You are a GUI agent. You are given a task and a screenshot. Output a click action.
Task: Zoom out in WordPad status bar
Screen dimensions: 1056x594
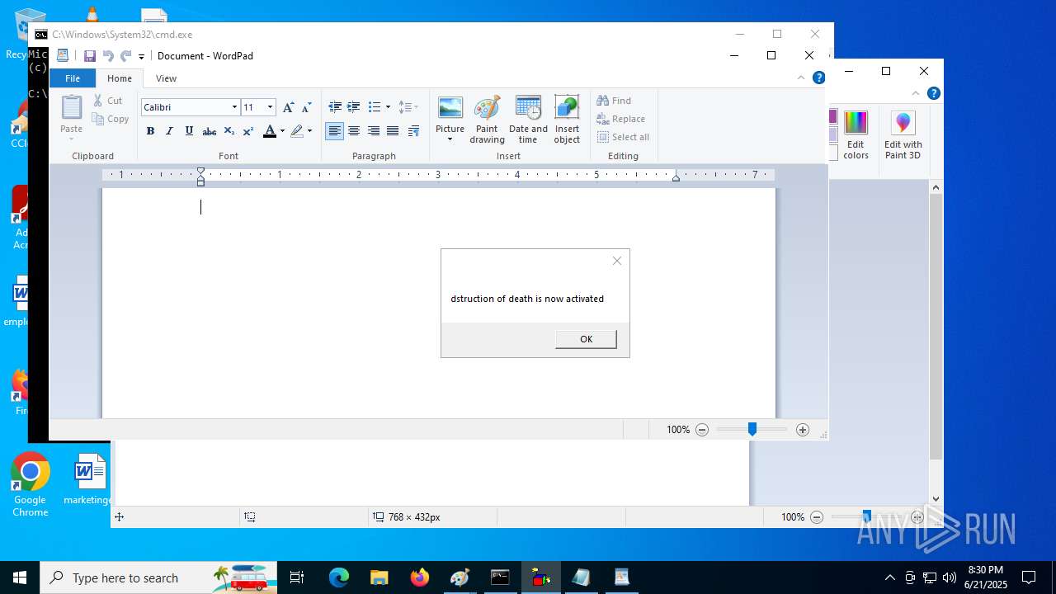[x=702, y=430]
